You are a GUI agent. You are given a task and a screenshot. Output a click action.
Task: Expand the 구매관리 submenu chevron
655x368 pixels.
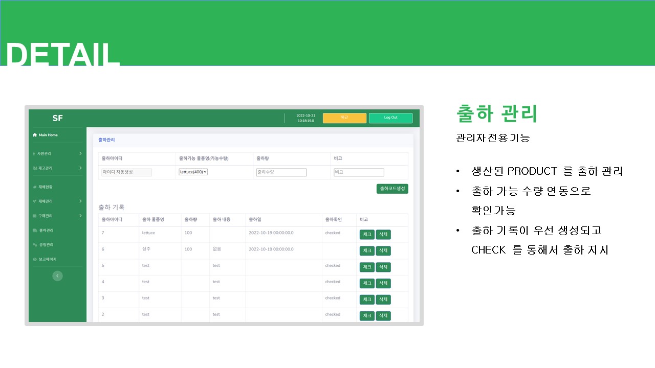80,216
